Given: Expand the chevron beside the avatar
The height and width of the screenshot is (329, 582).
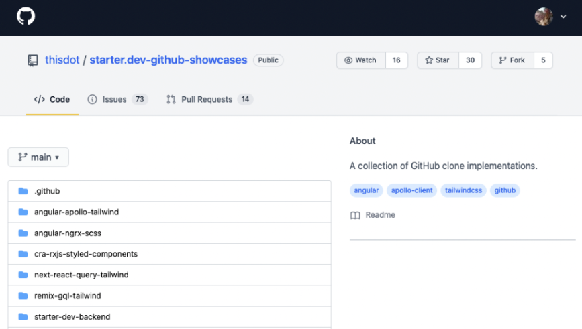Looking at the screenshot, I should (563, 17).
